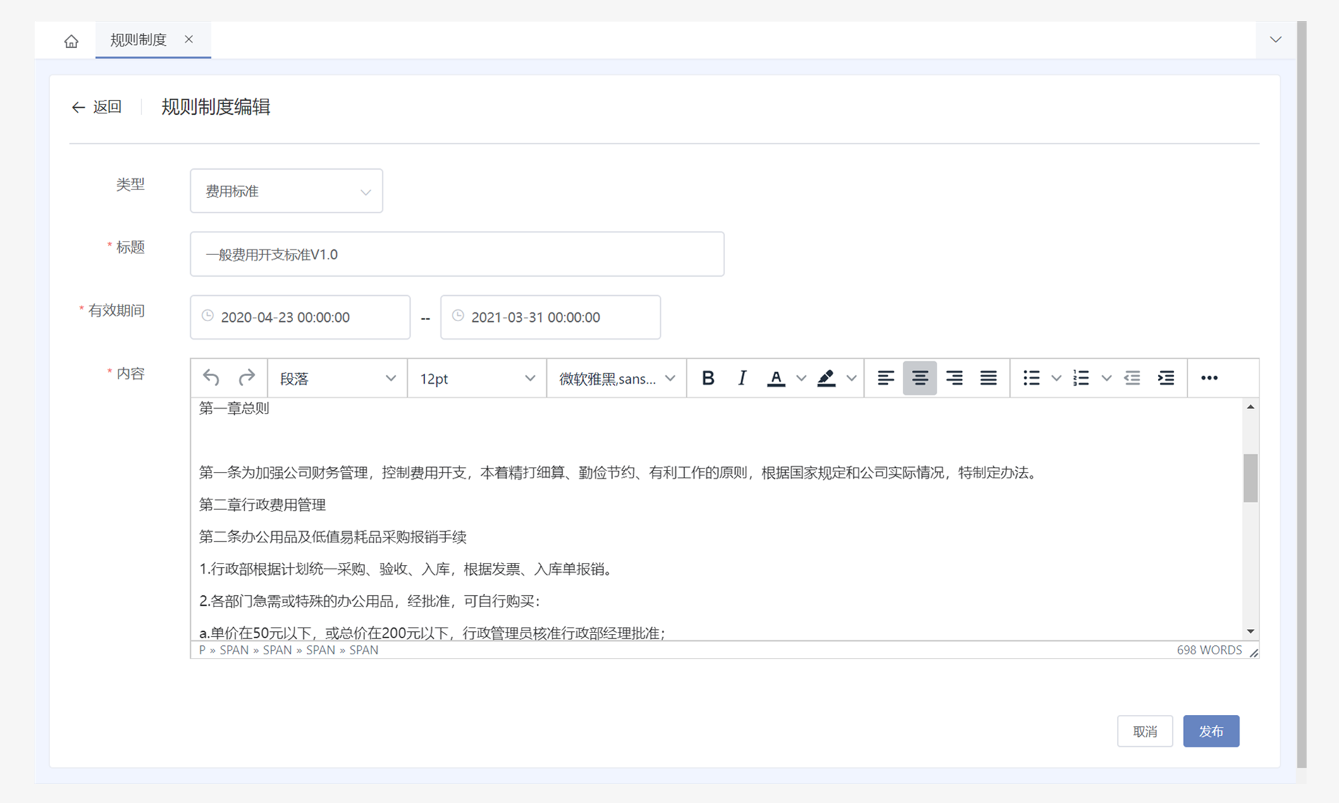Click the 发布 publish button
Viewport: 1339px width, 803px height.
point(1210,731)
